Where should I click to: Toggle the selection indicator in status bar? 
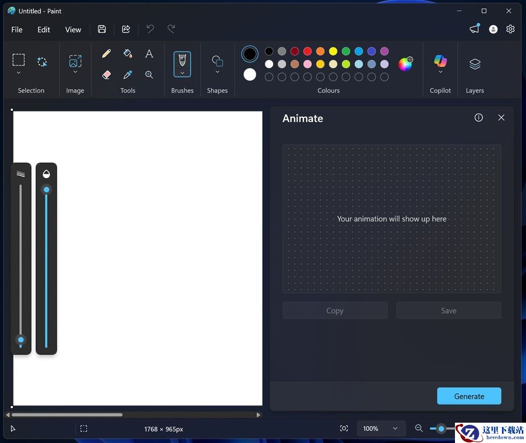[x=84, y=429]
